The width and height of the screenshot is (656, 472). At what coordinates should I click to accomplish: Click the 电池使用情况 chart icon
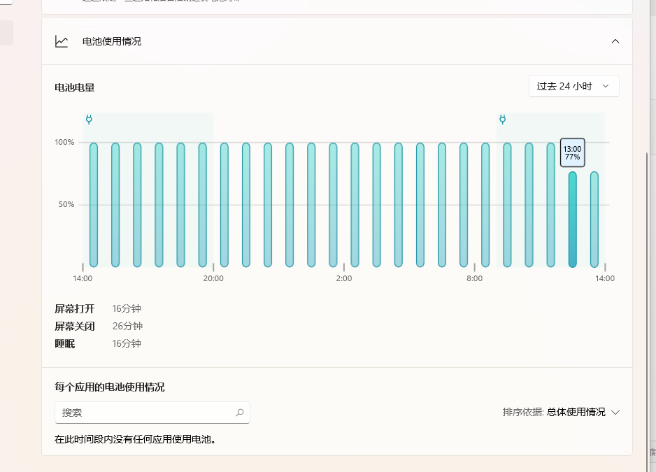[x=62, y=41]
